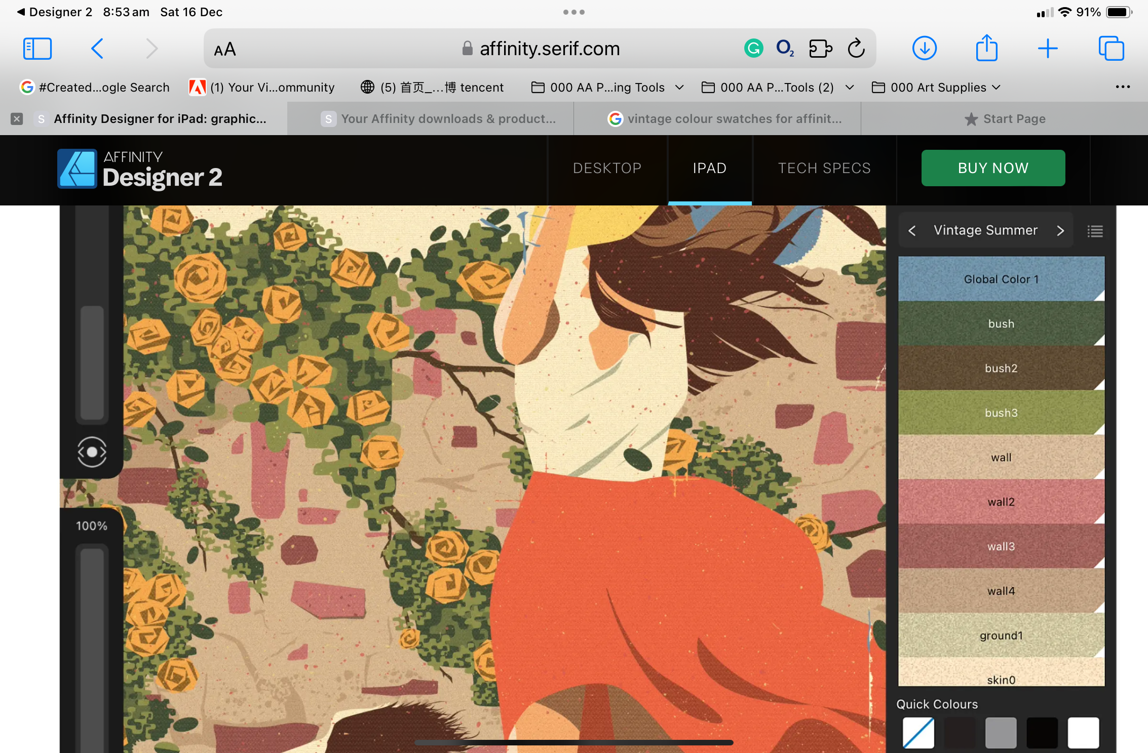Go forward to next page
This screenshot has width=1148, height=753.
151,49
